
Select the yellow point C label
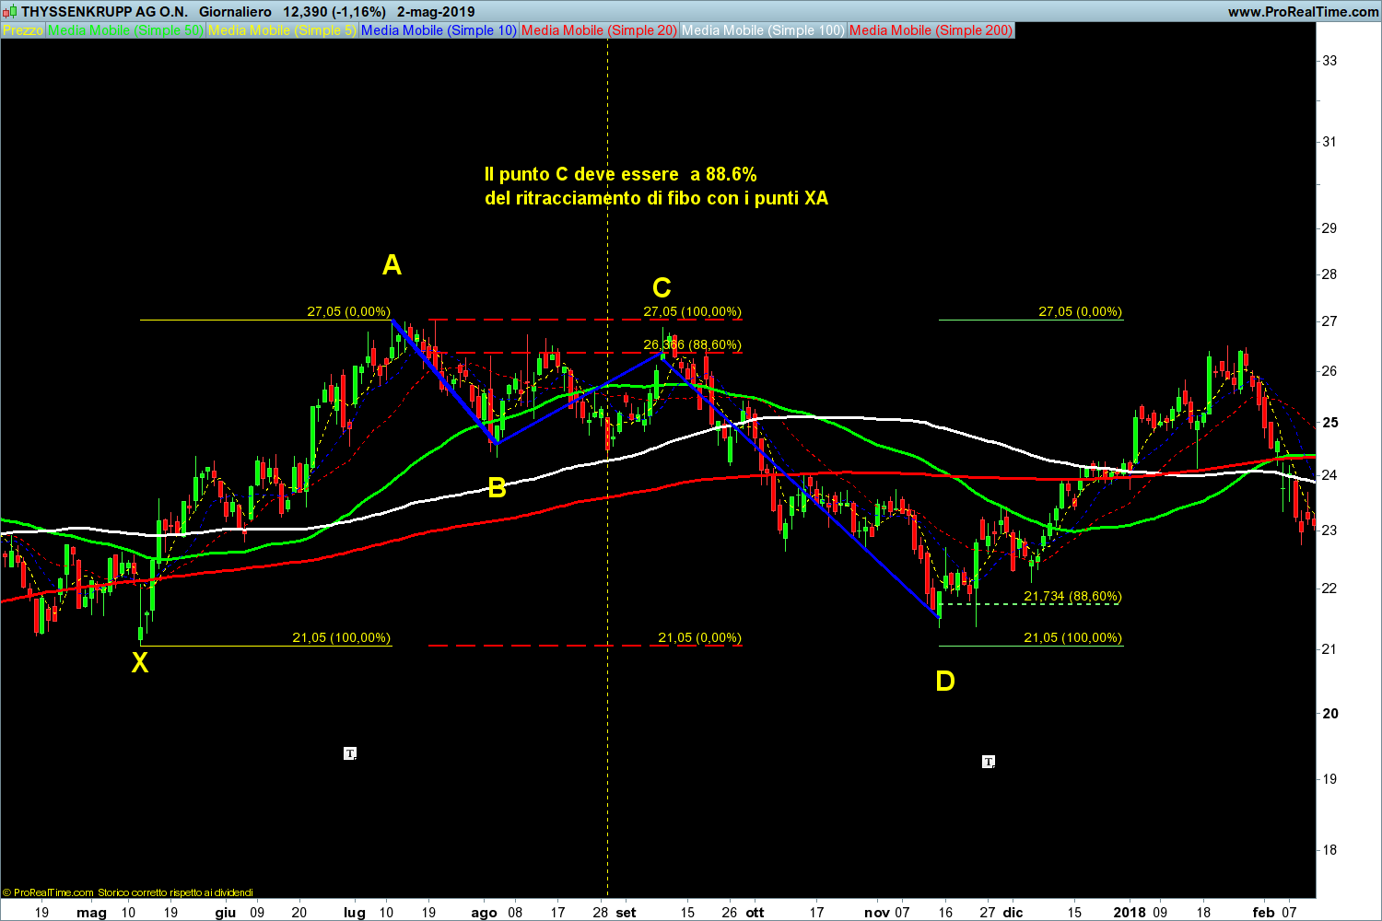(662, 288)
